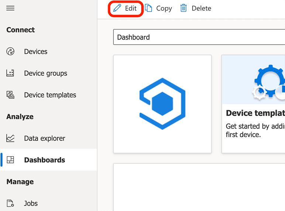Open the Devices page
This screenshot has width=285, height=211.
36,52
